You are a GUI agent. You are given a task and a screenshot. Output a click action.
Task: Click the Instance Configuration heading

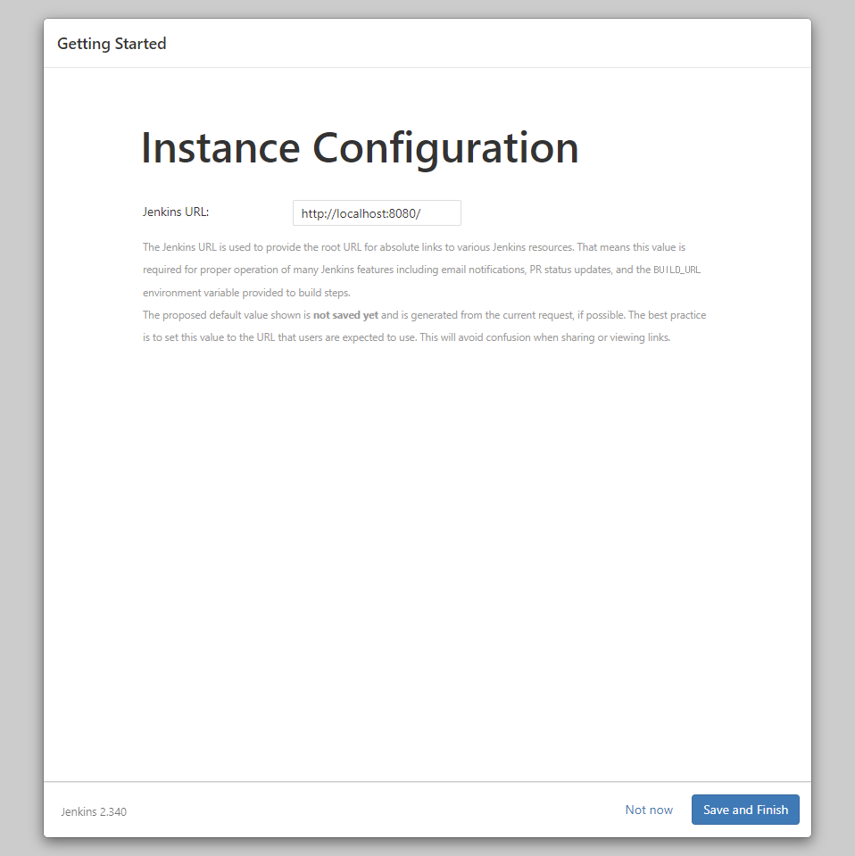[361, 148]
